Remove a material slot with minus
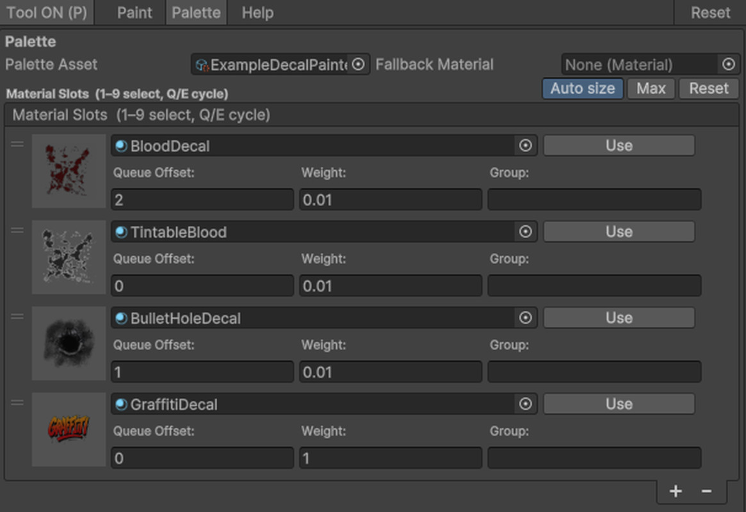This screenshot has width=746, height=512. [707, 491]
